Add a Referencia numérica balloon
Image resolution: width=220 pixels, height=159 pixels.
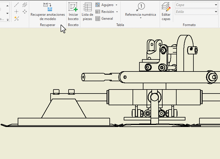point(141,7)
